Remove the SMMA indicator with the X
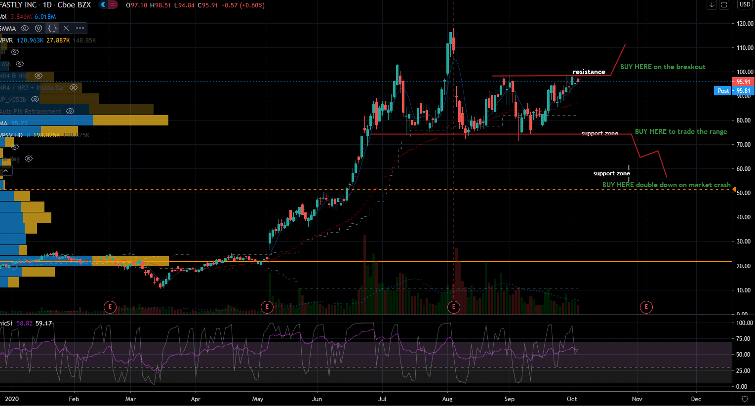This screenshot has height=406, width=755. coord(66,29)
